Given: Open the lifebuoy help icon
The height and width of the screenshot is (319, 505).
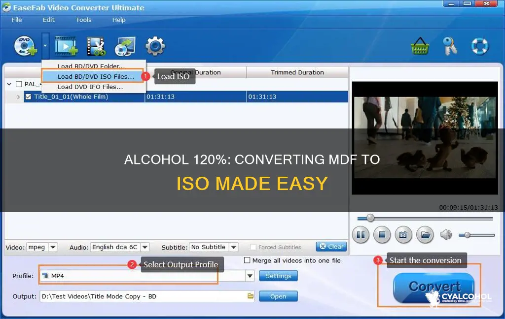Looking at the screenshot, I should 479,46.
